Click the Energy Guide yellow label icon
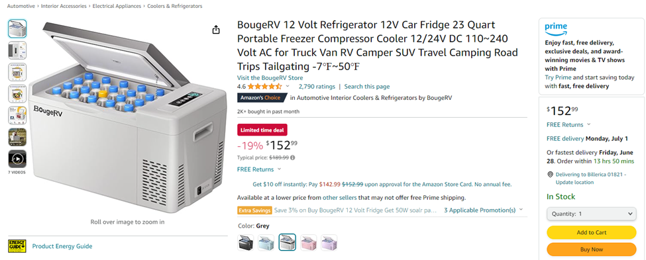This screenshot has width=646, height=260. [x=17, y=246]
